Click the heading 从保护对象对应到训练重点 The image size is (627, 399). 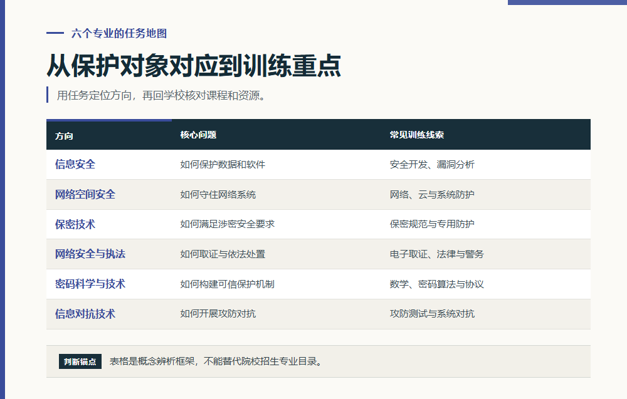(x=194, y=66)
